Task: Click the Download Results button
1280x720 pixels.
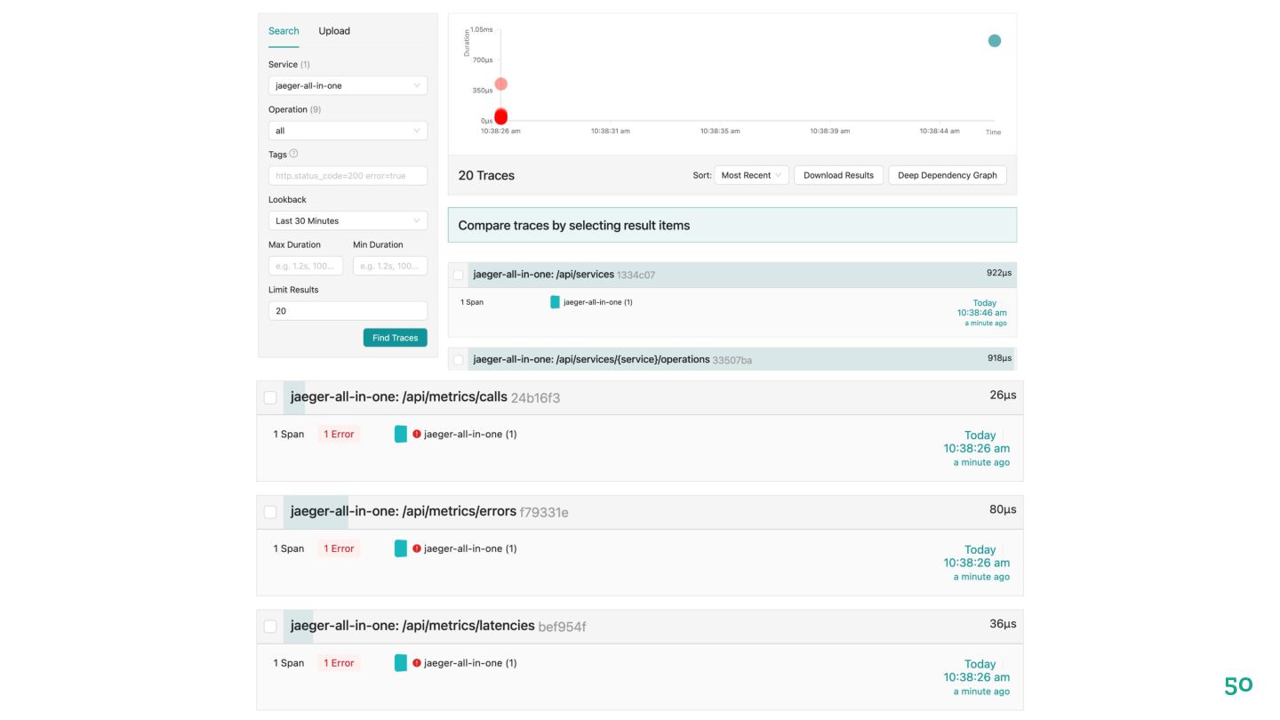Action: [838, 175]
